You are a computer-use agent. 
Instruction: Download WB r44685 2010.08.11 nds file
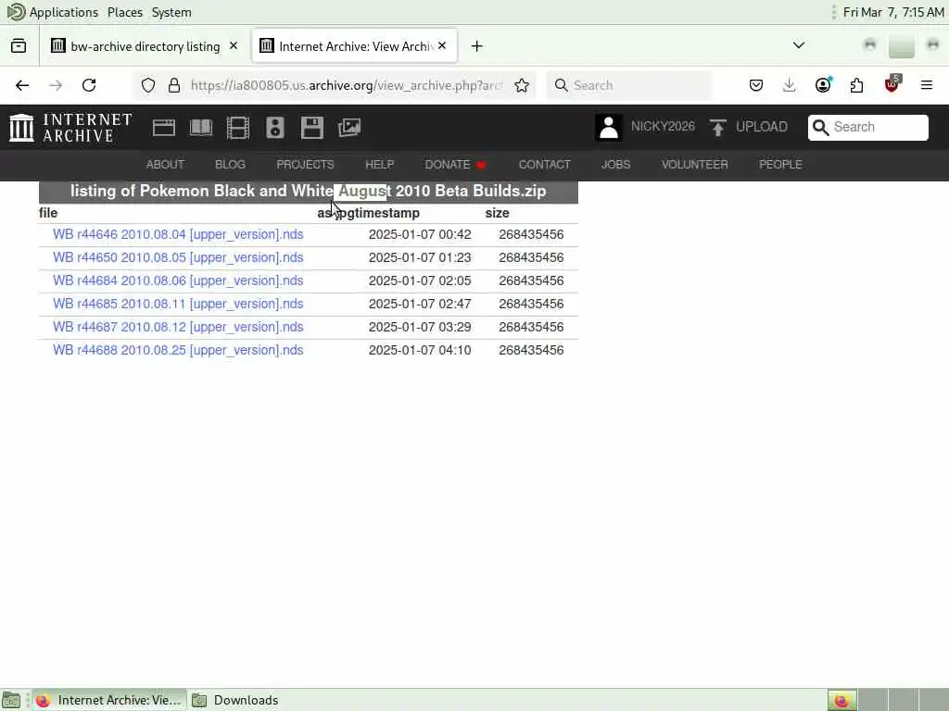point(178,304)
